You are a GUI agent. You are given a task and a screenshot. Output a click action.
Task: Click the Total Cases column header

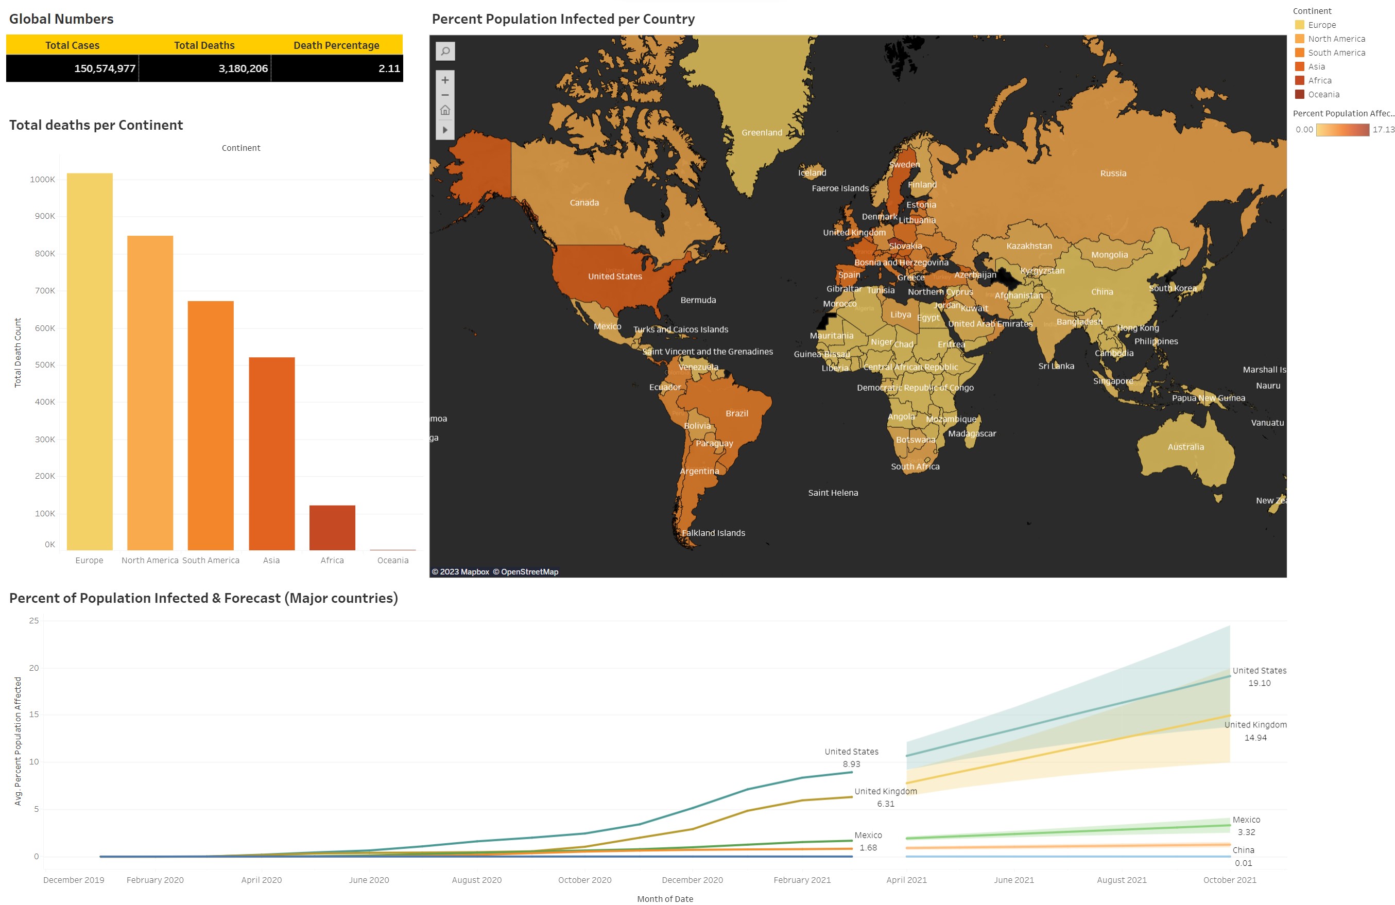(x=72, y=45)
